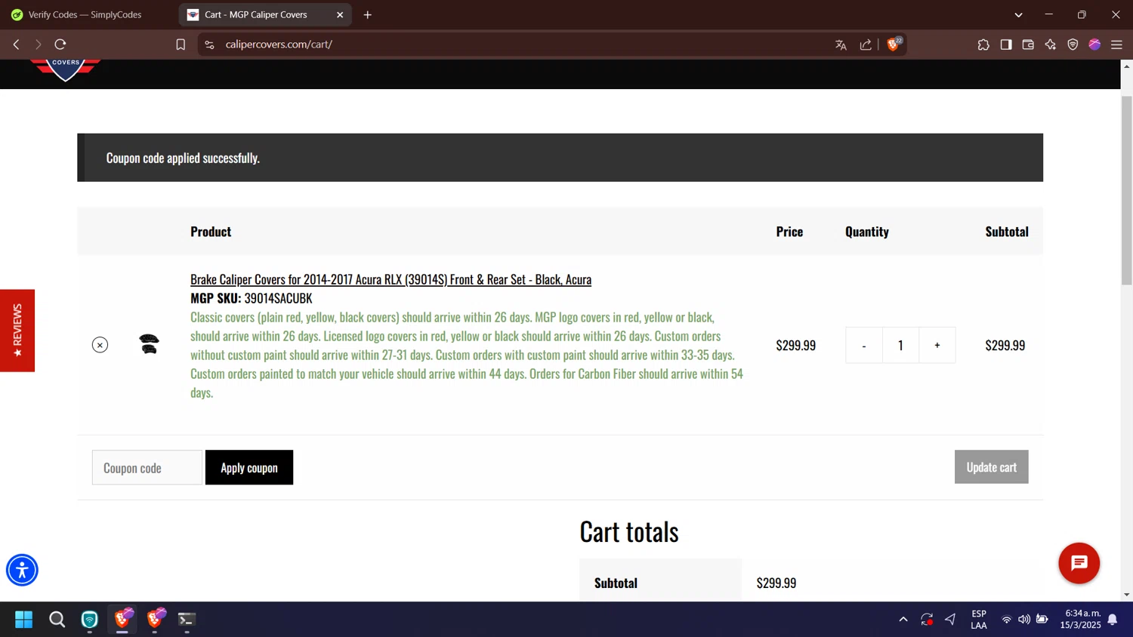Open the red live chat bubble
This screenshot has width=1133, height=637.
(x=1079, y=563)
